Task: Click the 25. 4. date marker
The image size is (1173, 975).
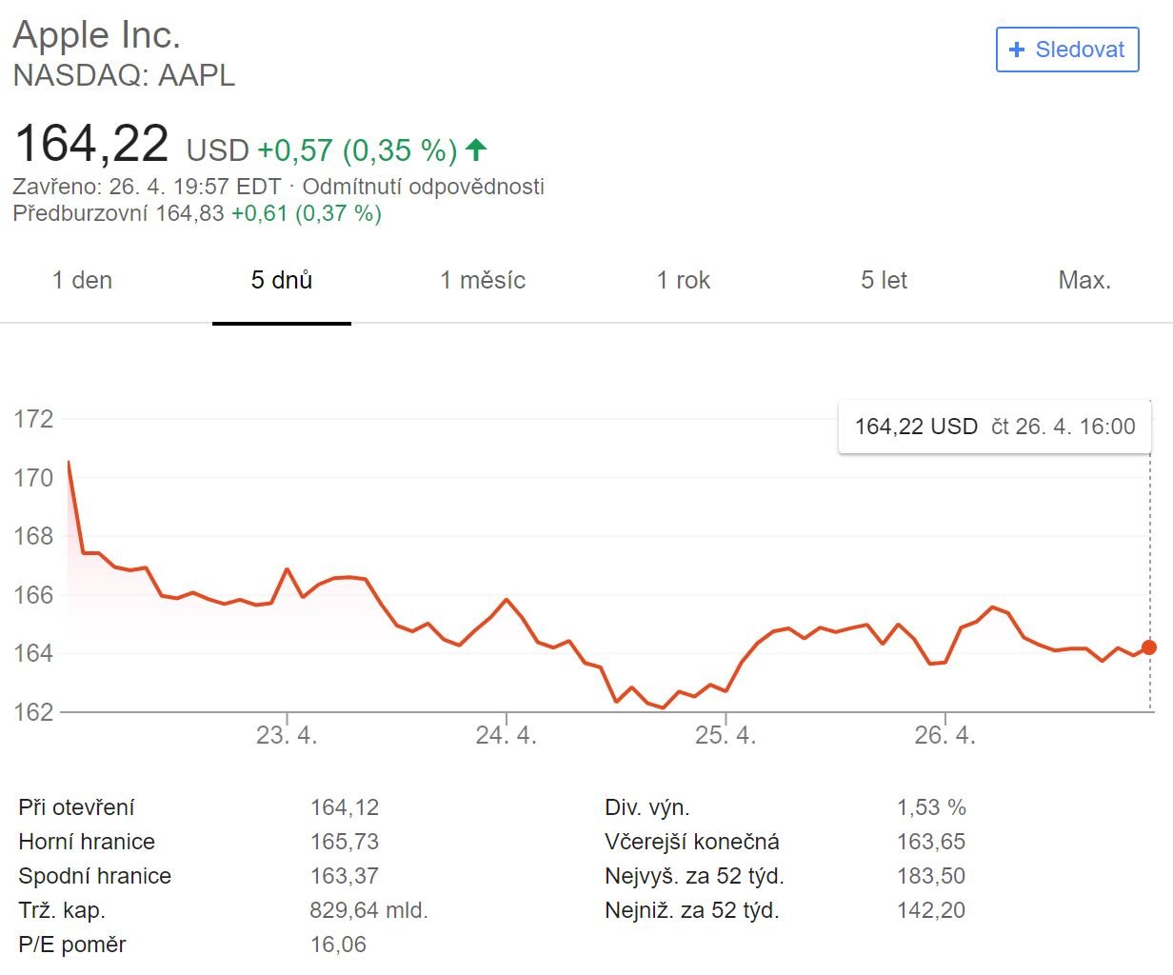Action: point(726,735)
